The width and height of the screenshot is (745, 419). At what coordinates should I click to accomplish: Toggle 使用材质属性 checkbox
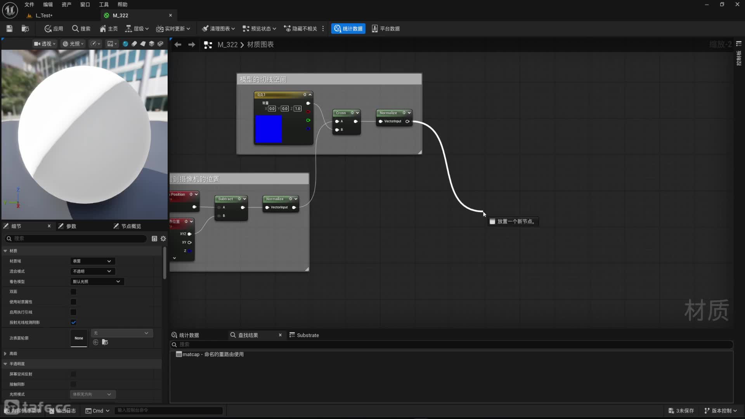pos(73,302)
